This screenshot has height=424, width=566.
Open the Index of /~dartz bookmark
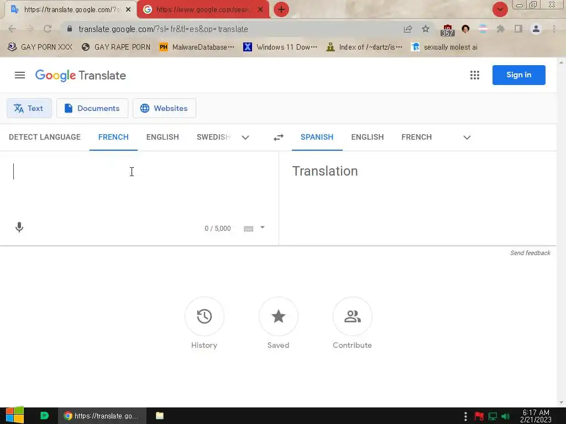[364, 47]
